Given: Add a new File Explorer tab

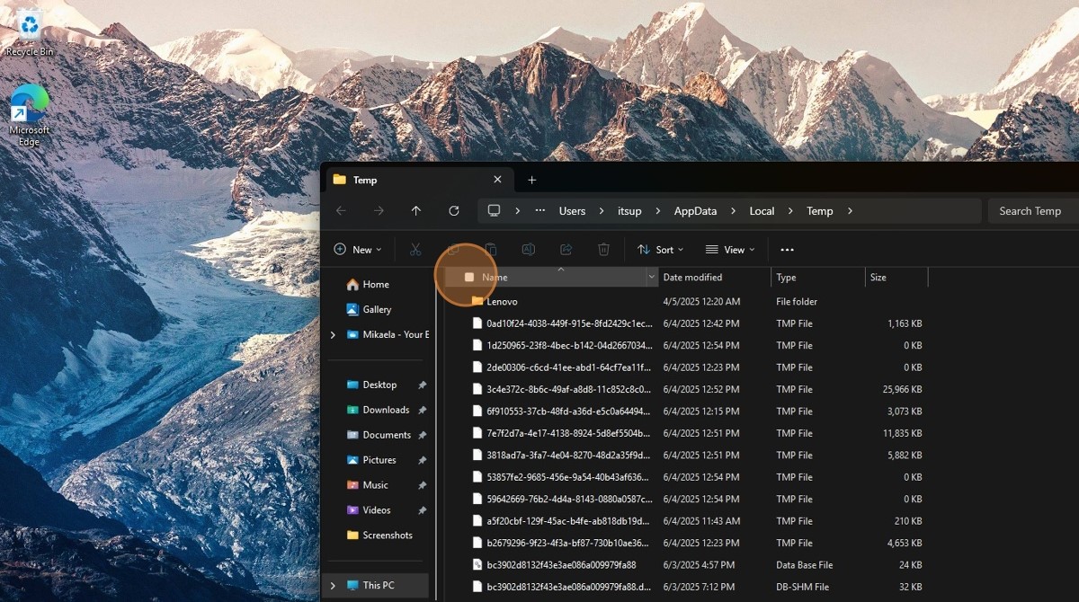Looking at the screenshot, I should [531, 180].
